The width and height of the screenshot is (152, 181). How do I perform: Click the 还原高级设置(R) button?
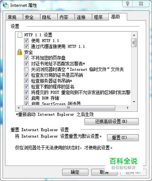pyautogui.click(x=111, y=122)
